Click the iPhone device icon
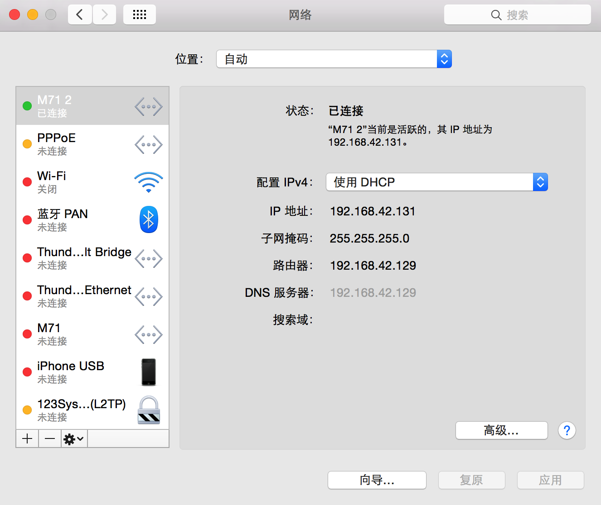The height and width of the screenshot is (505, 601). tap(149, 372)
